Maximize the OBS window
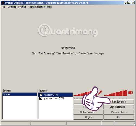This screenshot has width=136, height=126. (129, 3)
